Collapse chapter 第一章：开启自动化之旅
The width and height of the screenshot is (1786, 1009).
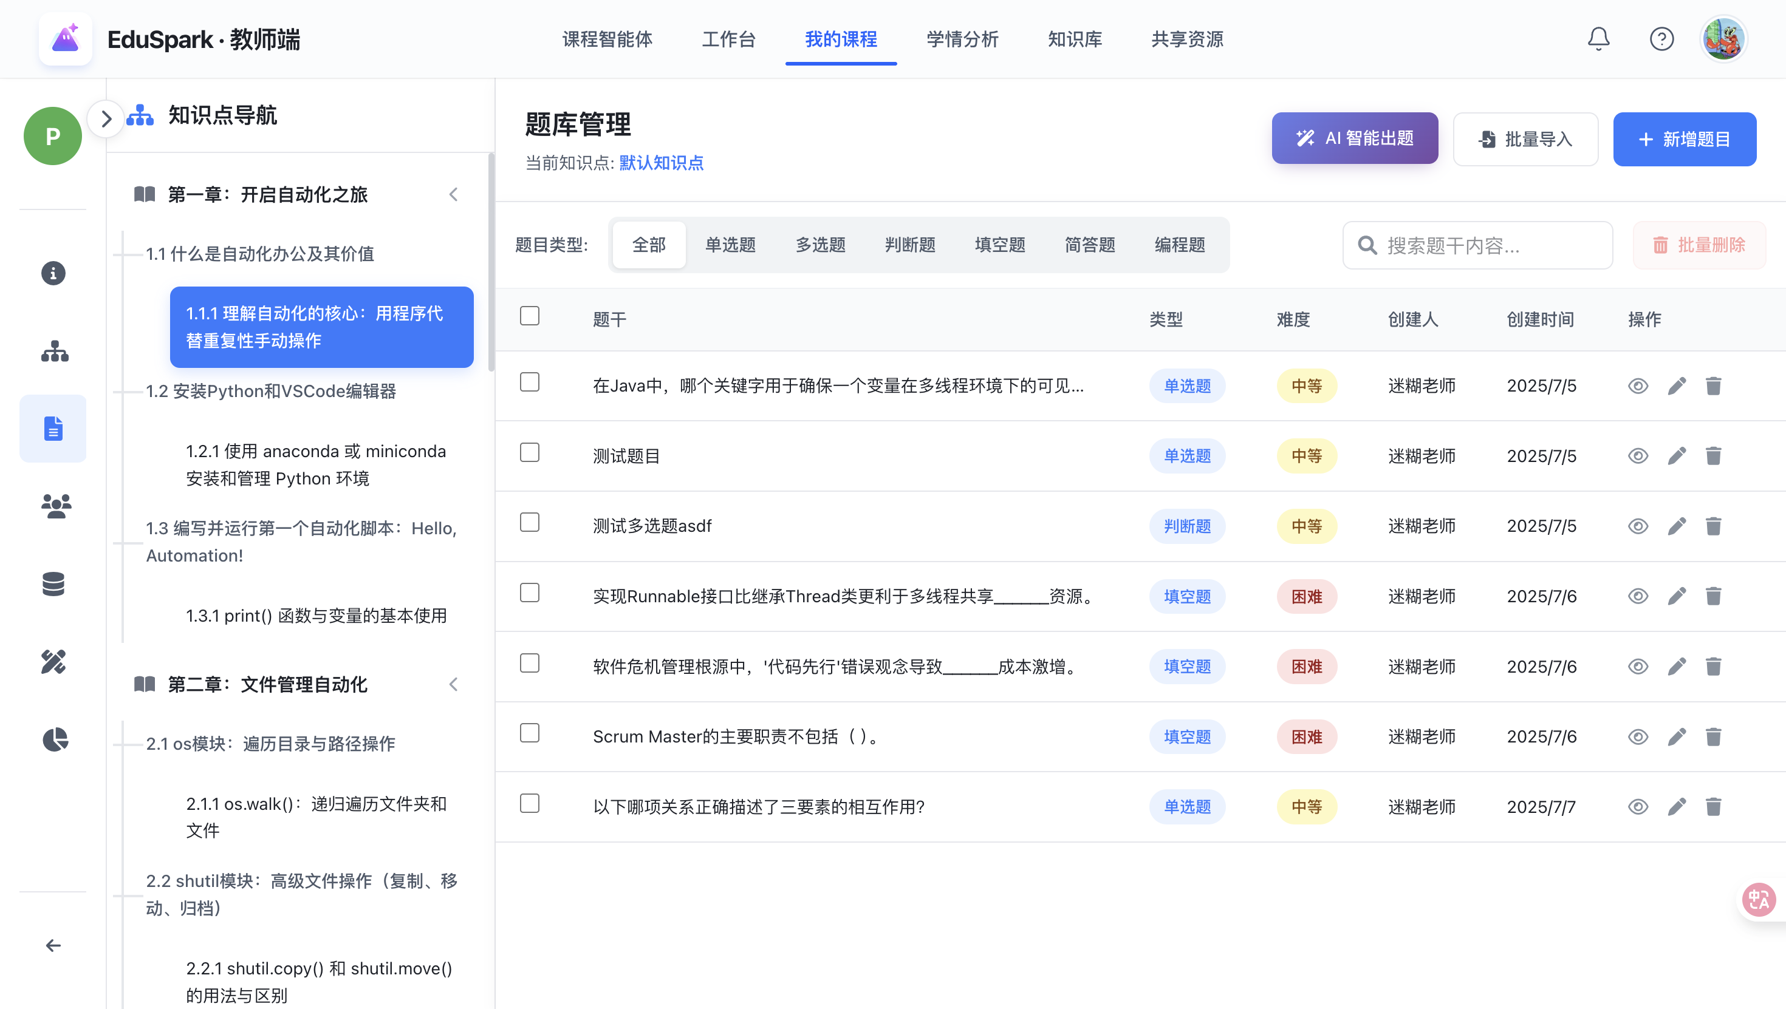click(x=453, y=195)
